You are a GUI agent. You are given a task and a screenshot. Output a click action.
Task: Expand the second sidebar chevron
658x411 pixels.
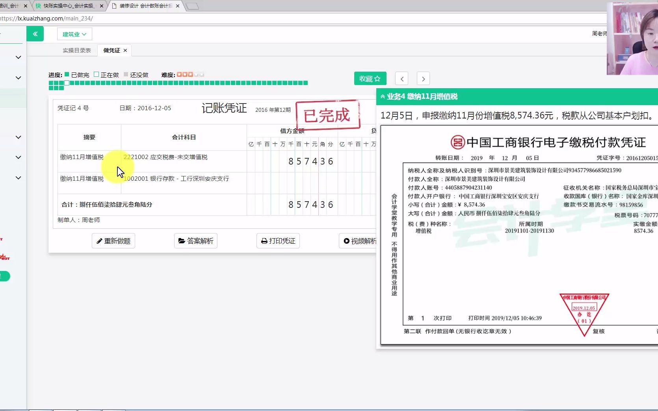tap(18, 78)
